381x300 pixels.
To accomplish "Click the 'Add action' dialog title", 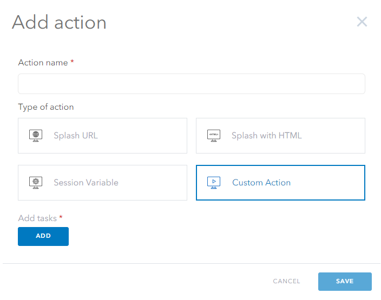I will point(59,22).
